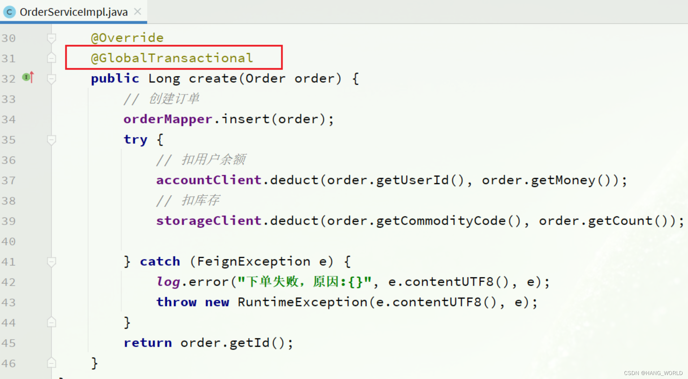Click the 'catch' keyword
The width and height of the screenshot is (688, 379).
pyautogui.click(x=160, y=261)
